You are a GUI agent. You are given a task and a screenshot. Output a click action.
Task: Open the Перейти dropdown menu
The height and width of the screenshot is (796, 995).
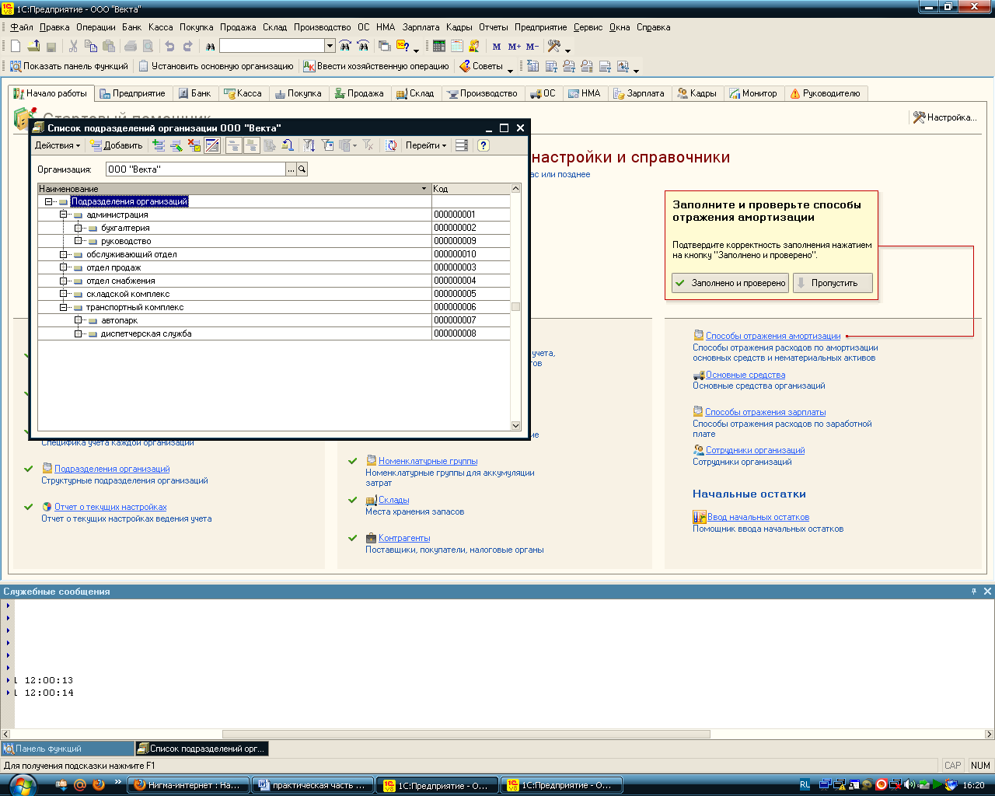[x=426, y=145]
